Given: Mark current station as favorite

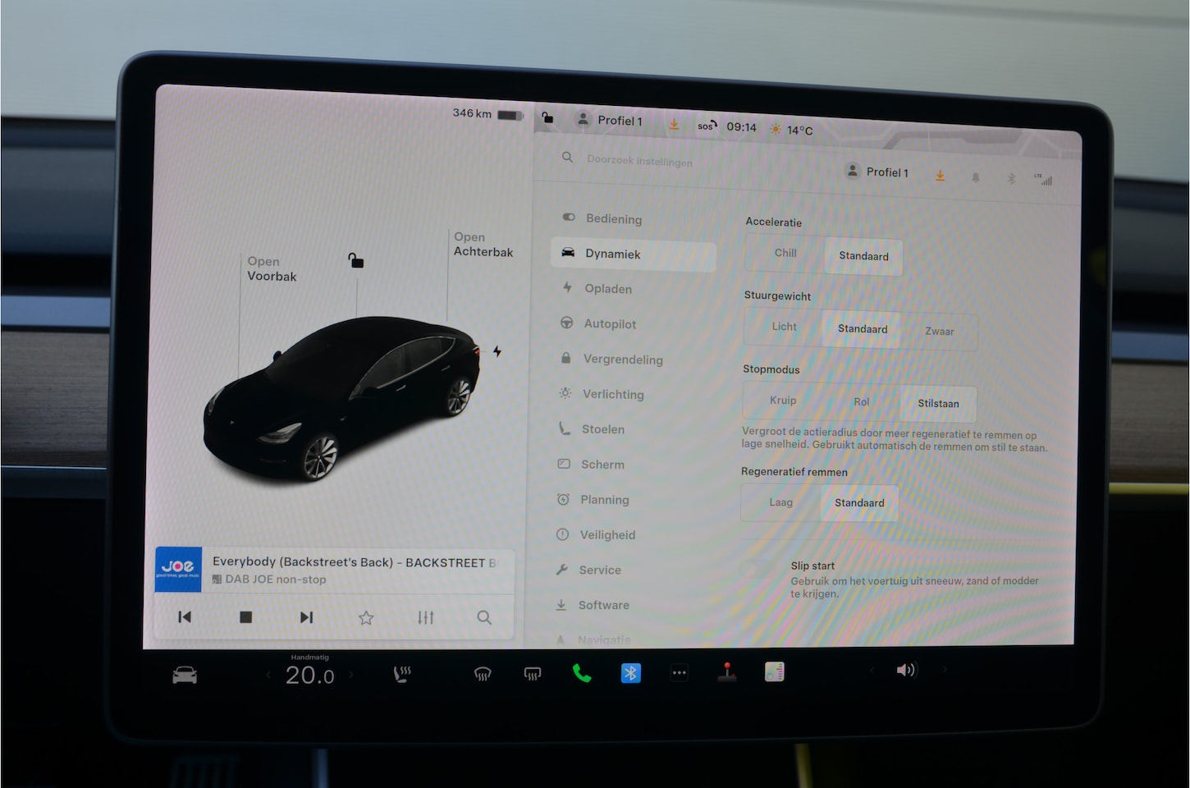Looking at the screenshot, I should 366,617.
